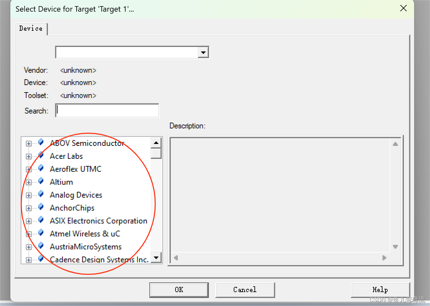
Task: Expand the ABOV Semiconductor node
Action: (29, 144)
